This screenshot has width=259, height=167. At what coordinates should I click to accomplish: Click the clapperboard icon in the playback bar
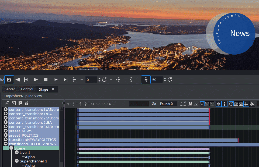9,80
